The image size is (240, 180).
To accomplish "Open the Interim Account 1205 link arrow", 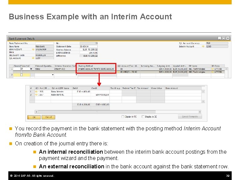I will pos(203,46).
